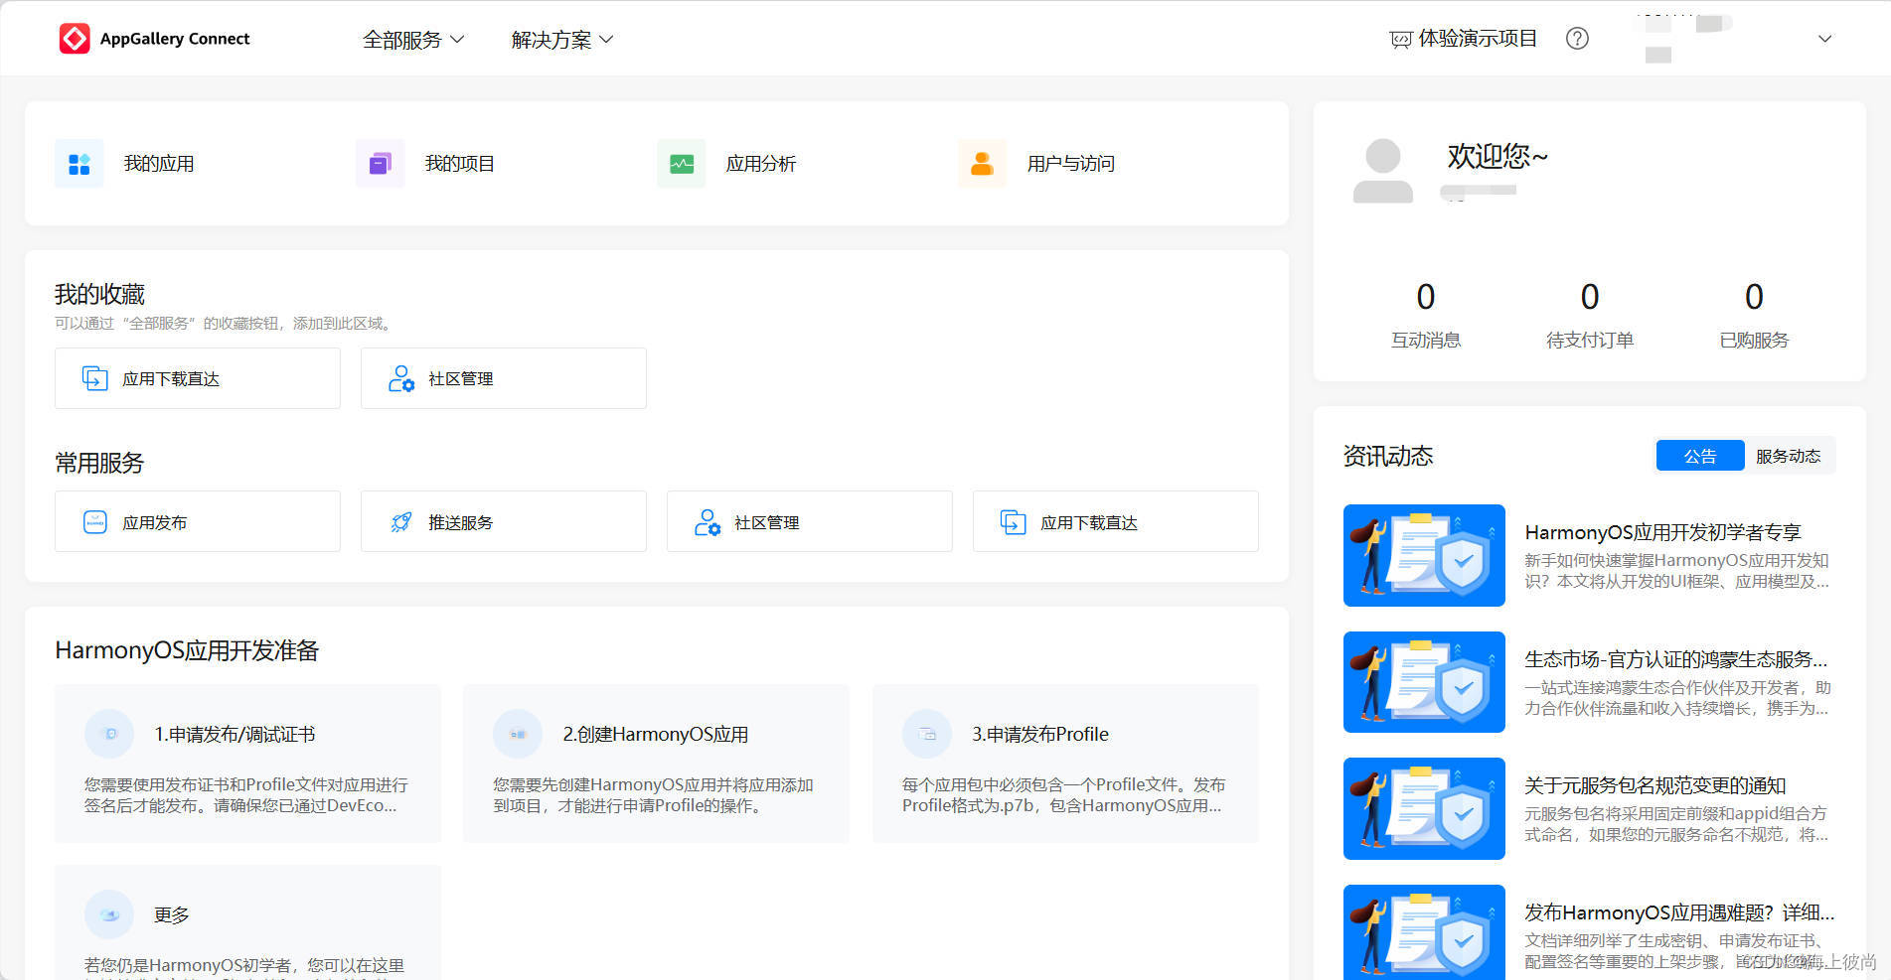Screen dimensions: 1891x980
Task: View 互动消息 count
Action: tap(1426, 297)
